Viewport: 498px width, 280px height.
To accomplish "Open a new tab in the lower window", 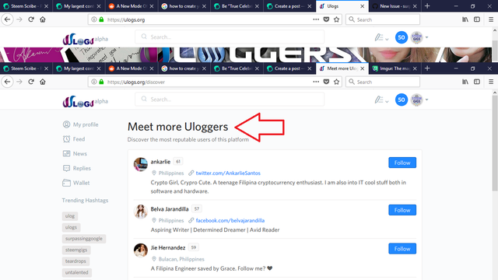I will 427,68.
